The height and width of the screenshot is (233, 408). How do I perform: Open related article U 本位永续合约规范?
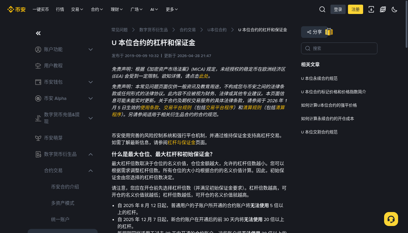pyautogui.click(x=319, y=79)
